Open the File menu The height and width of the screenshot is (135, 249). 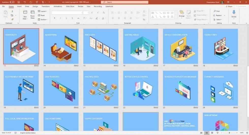[x=4, y=7]
